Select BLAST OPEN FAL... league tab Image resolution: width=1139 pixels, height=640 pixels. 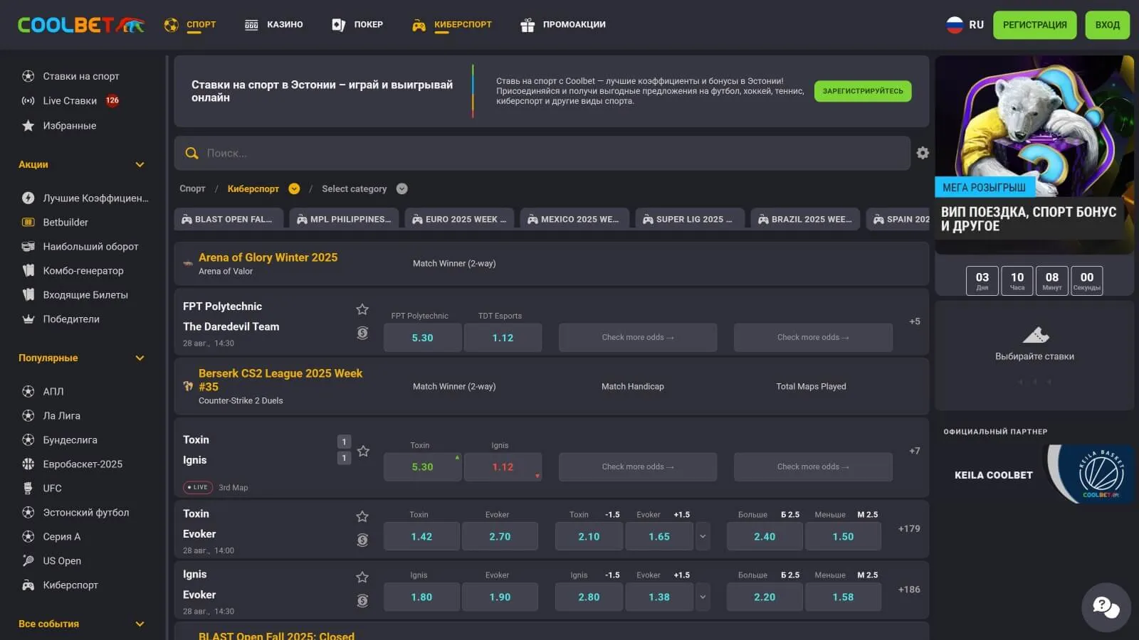(229, 219)
